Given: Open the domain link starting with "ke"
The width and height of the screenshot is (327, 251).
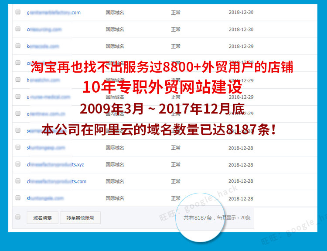Looking at the screenshot, I should coord(43,47).
